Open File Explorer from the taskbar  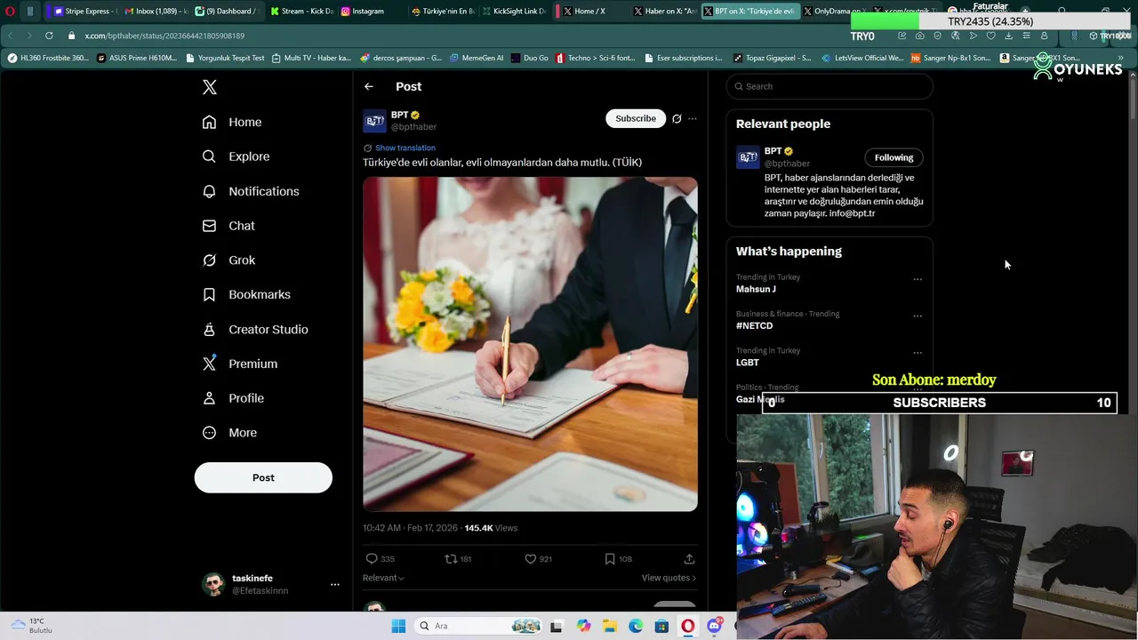pos(610,626)
